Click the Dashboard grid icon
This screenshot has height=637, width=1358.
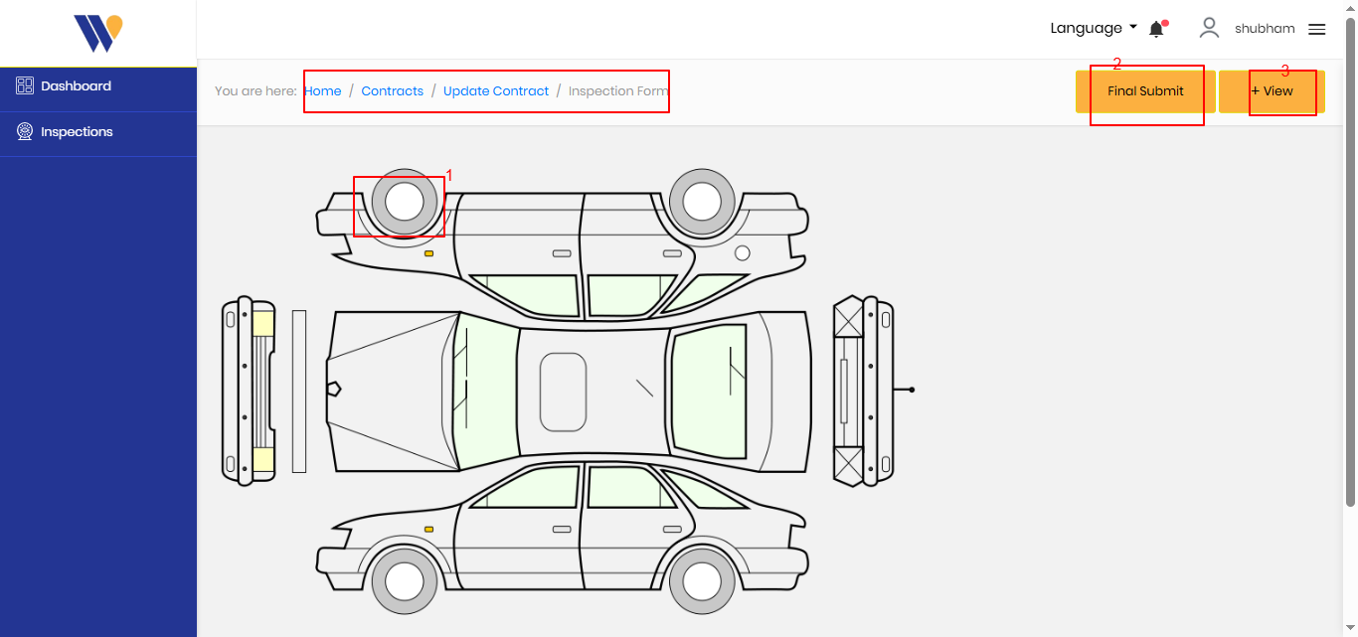(25, 86)
